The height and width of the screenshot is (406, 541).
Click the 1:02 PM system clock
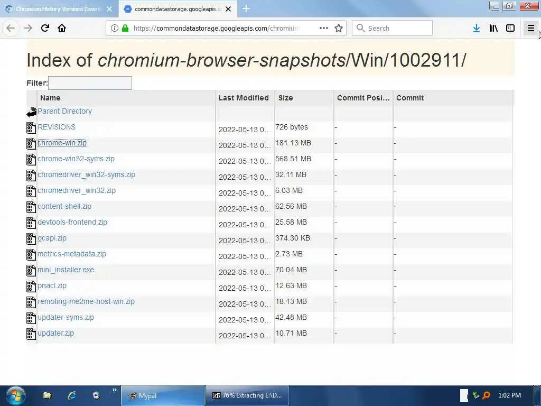click(510, 395)
